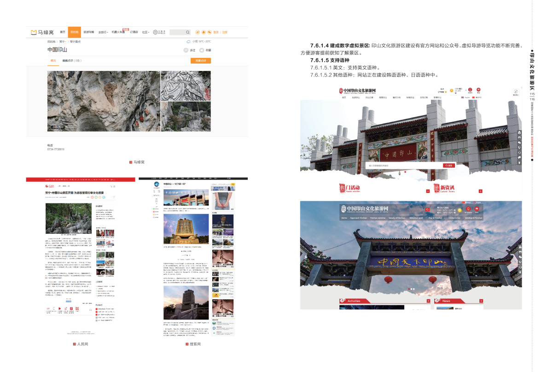This screenshot has width=548, height=372.
Task: Click the 收藏 favorite star icon
Action: [202, 50]
